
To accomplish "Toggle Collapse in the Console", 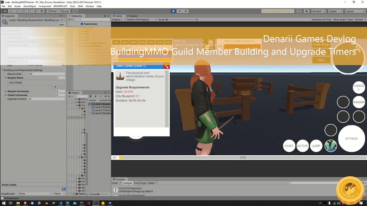I will click(x=127, y=183).
